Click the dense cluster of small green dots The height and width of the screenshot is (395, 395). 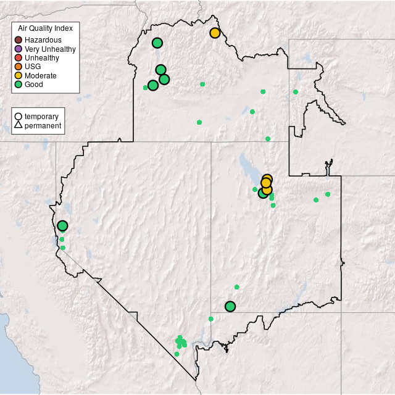tap(181, 341)
